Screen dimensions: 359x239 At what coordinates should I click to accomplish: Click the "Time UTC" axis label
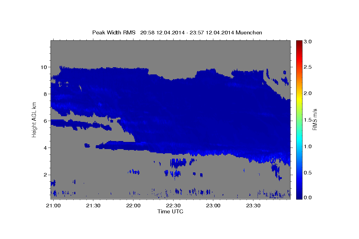point(170,212)
